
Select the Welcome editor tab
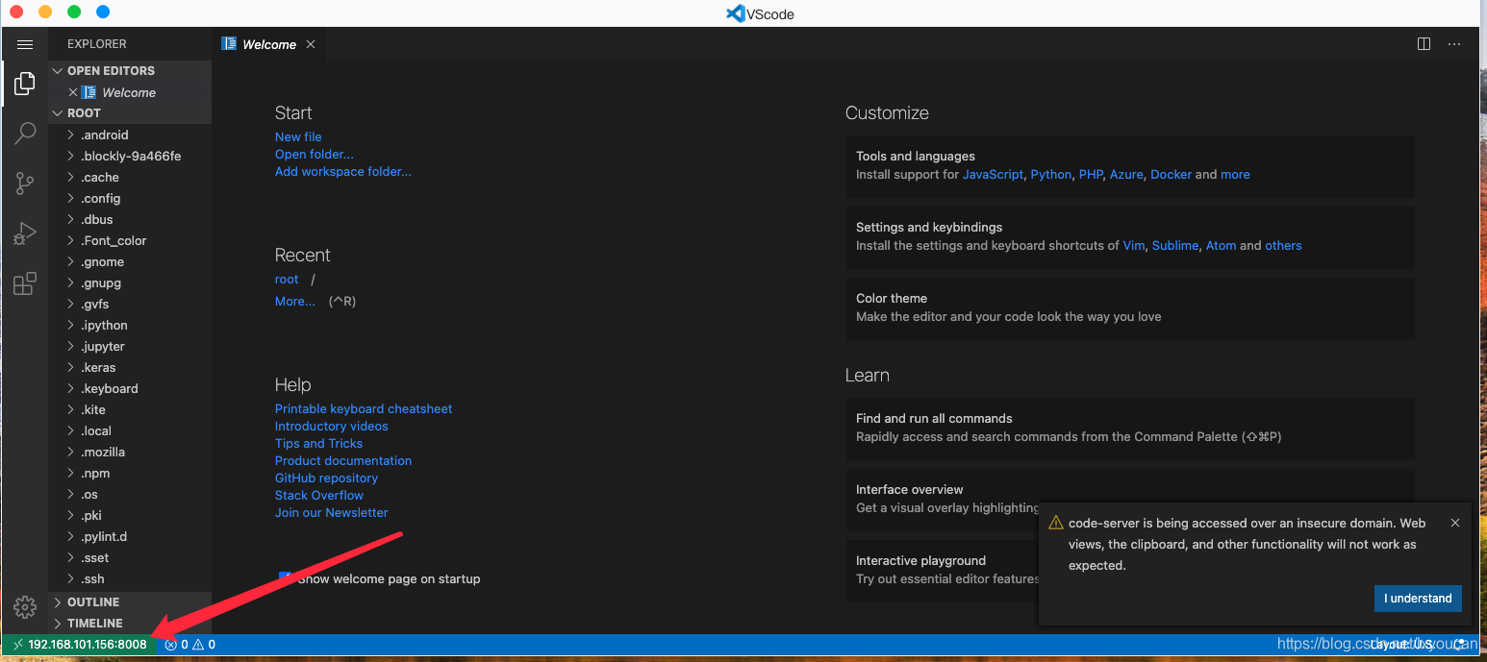tap(268, 44)
